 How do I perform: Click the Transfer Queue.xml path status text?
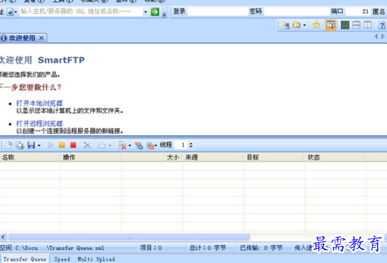point(60,248)
